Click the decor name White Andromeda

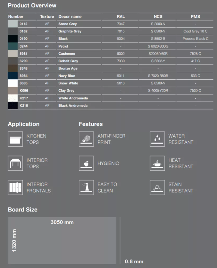point(73,98)
